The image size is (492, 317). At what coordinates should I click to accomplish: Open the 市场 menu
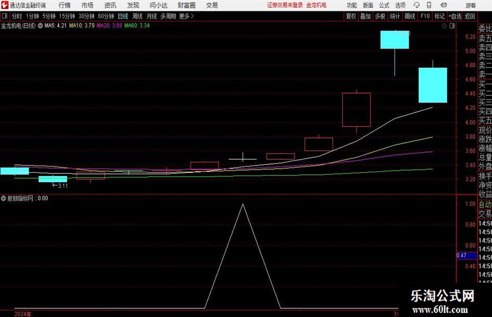pyautogui.click(x=87, y=5)
